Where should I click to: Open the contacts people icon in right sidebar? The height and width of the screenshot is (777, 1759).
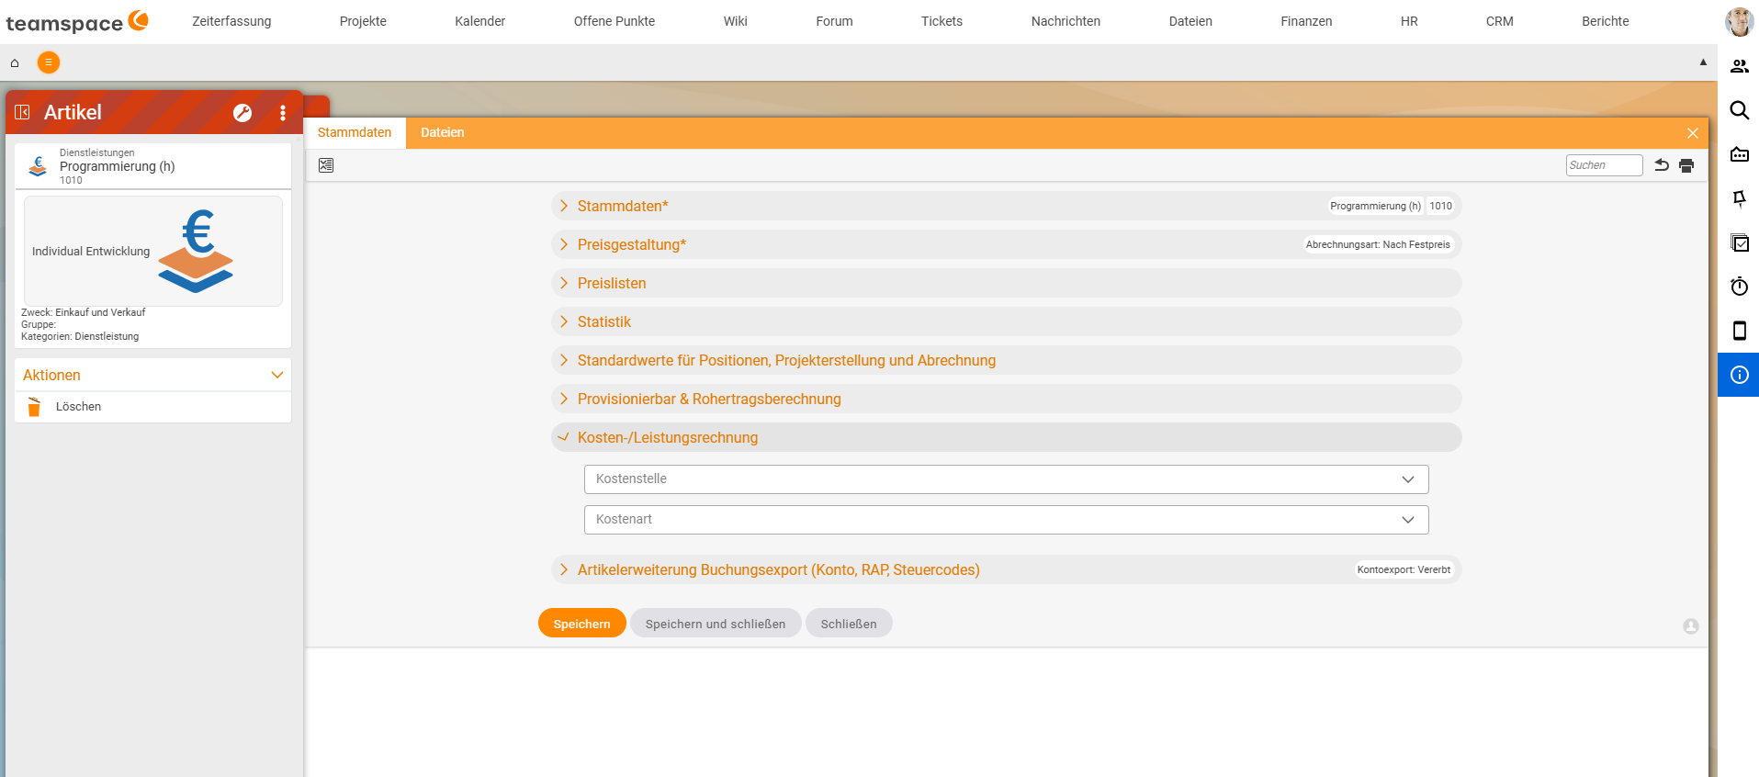tap(1740, 66)
